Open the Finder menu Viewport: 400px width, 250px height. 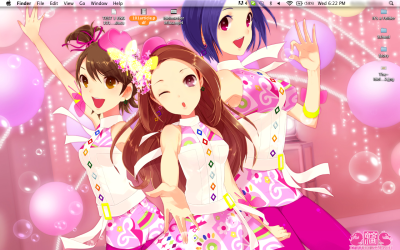click(x=24, y=3)
